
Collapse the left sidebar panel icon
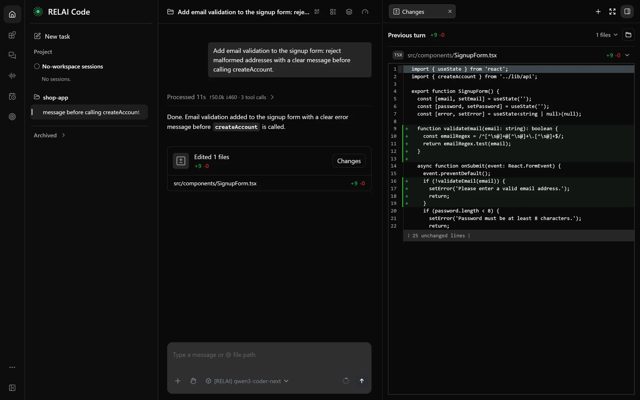[12, 388]
